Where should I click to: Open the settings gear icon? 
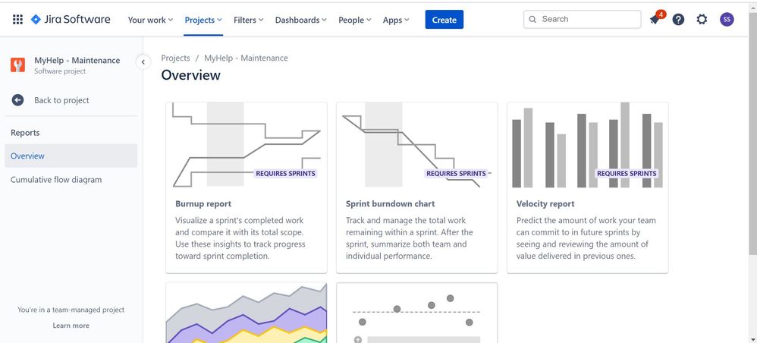702,19
